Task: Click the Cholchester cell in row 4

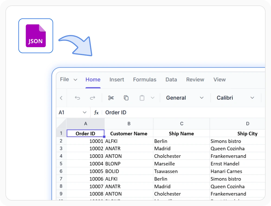Action: [x=182, y=156]
